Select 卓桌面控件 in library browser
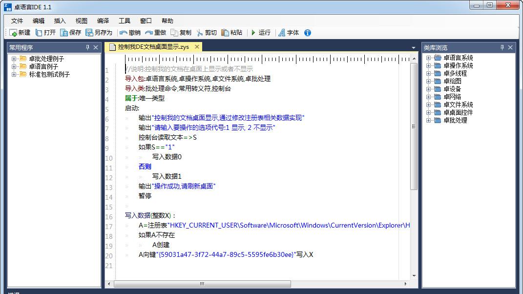The height and width of the screenshot is (294, 523). tap(458, 112)
